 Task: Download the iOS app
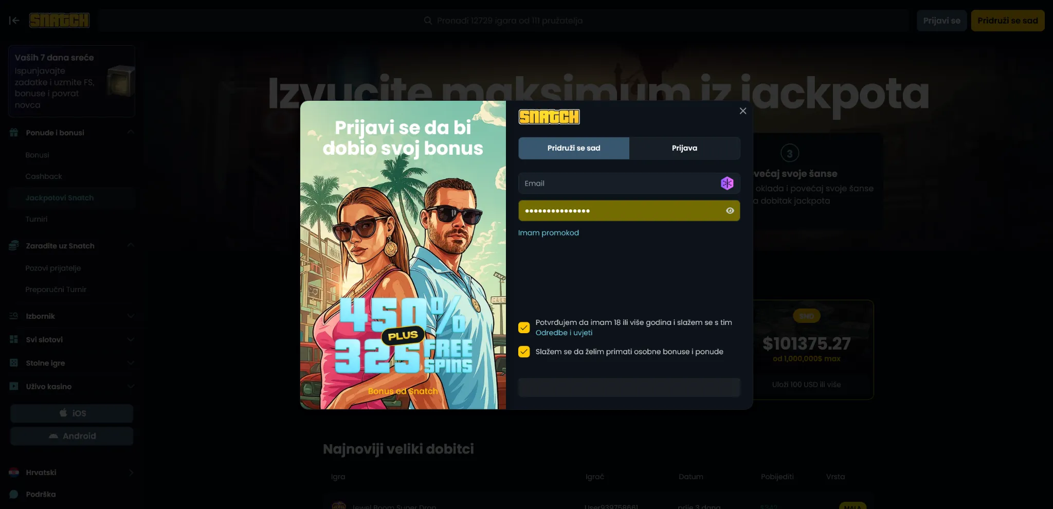[x=72, y=413]
